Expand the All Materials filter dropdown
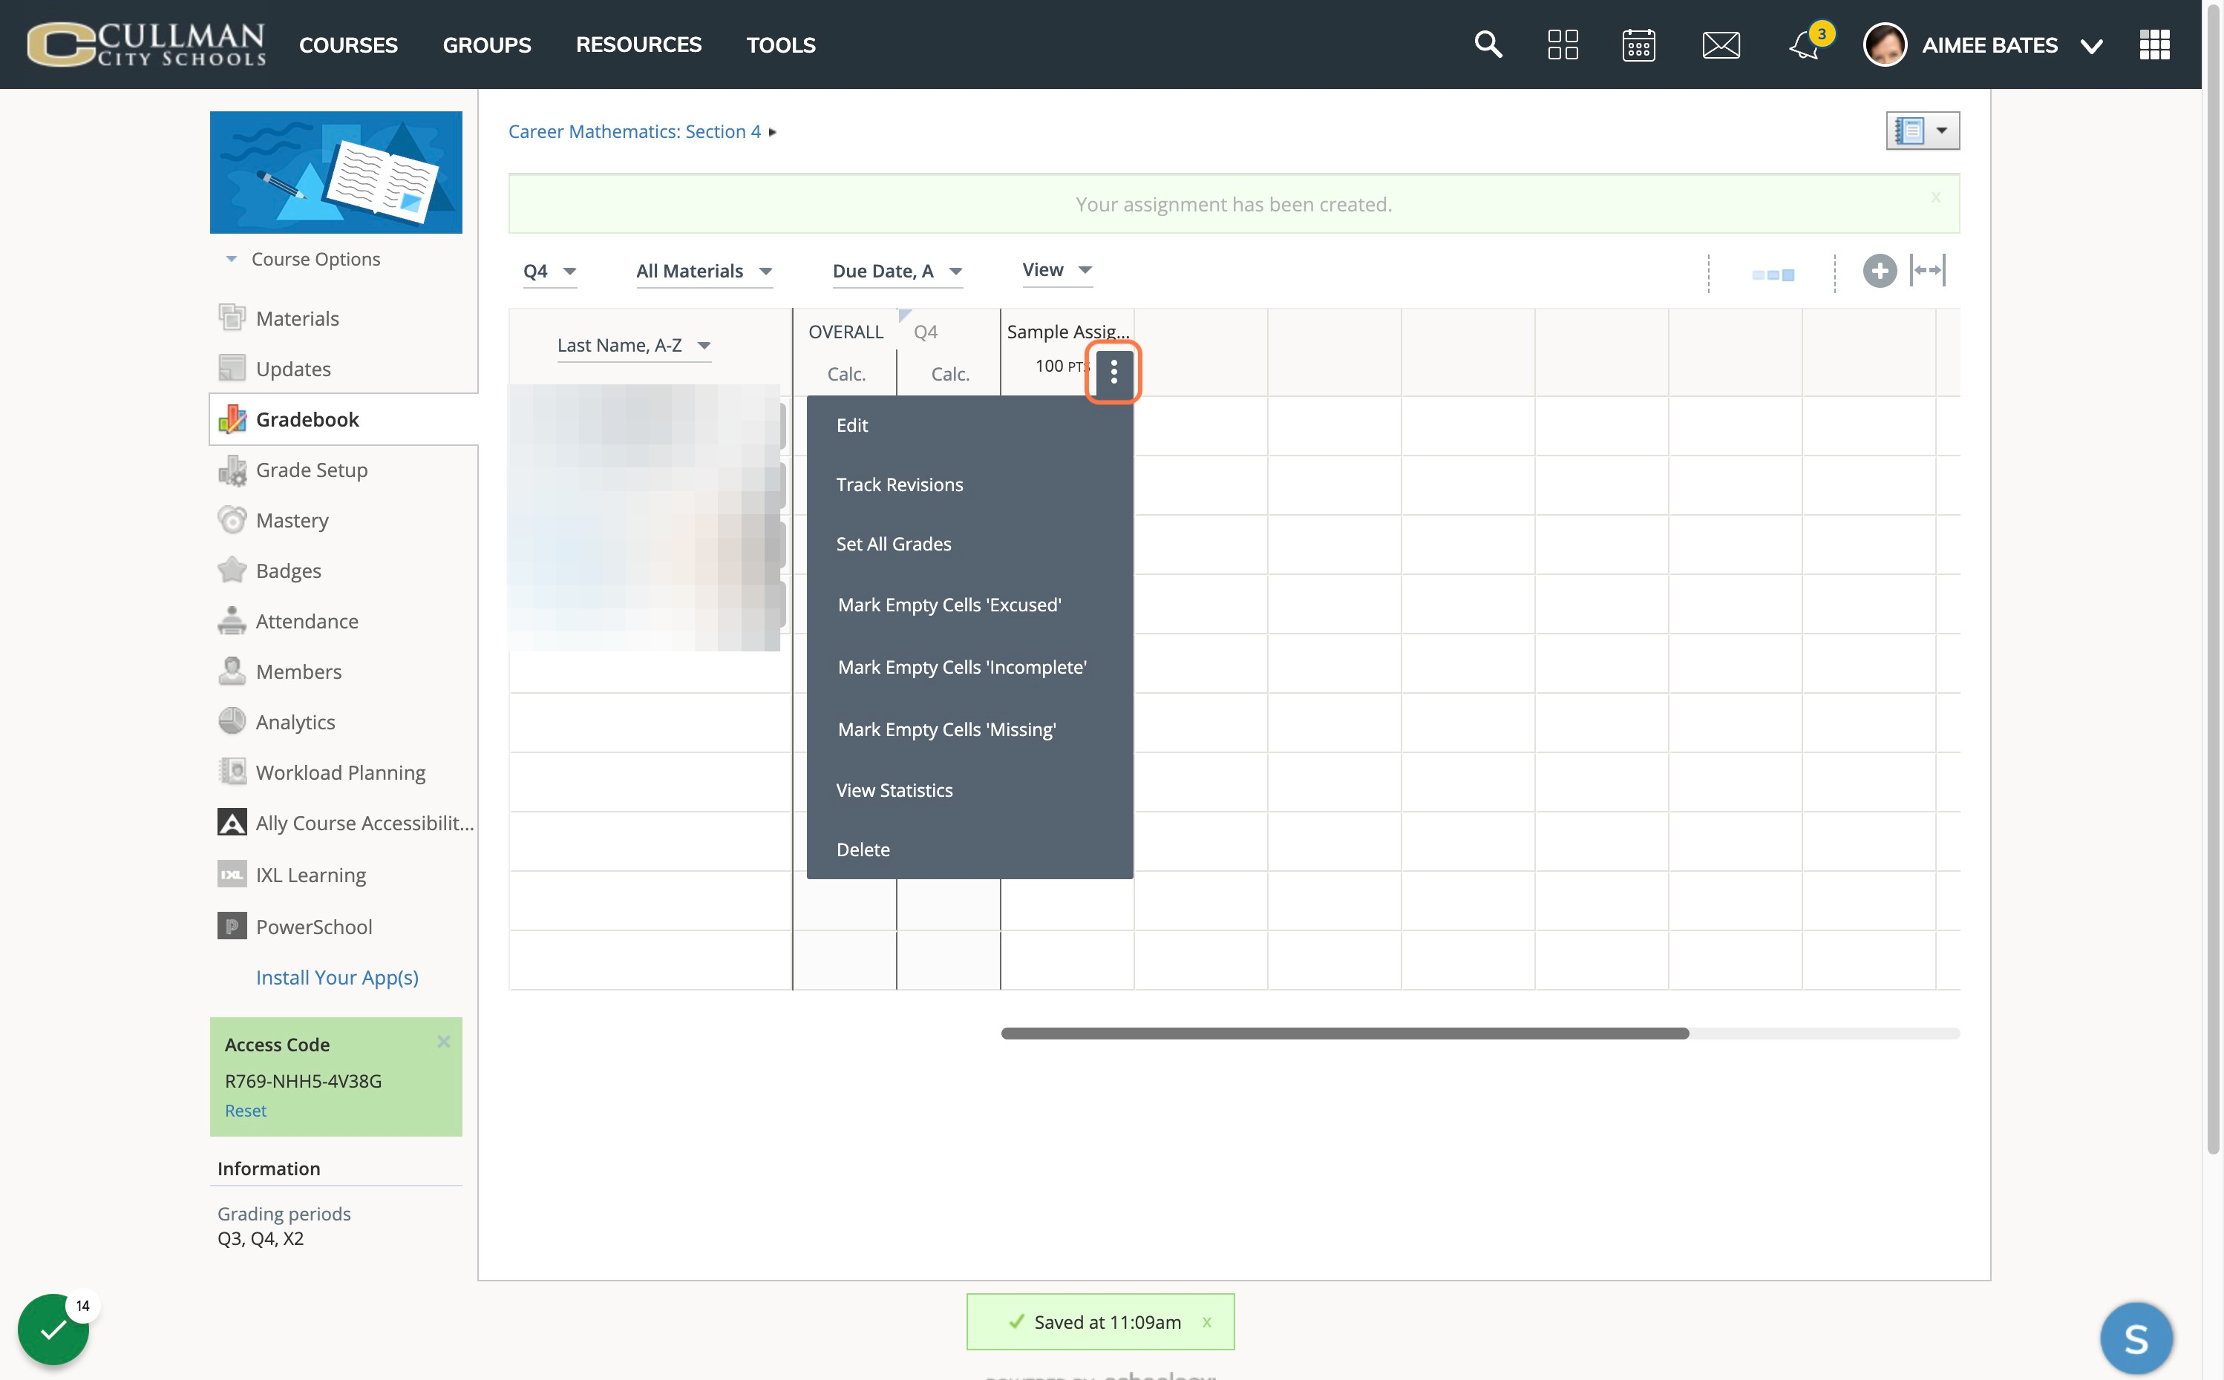The width and height of the screenshot is (2224, 1380). click(x=704, y=271)
